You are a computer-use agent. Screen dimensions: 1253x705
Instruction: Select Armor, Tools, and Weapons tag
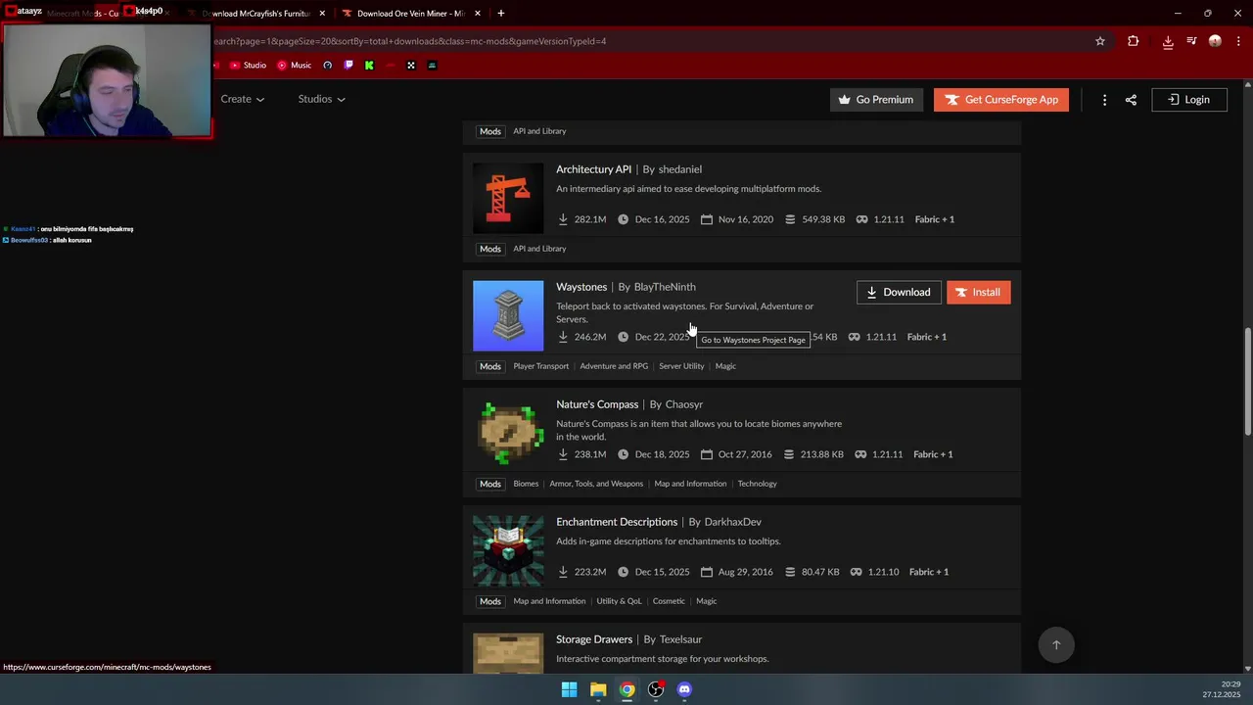point(596,484)
